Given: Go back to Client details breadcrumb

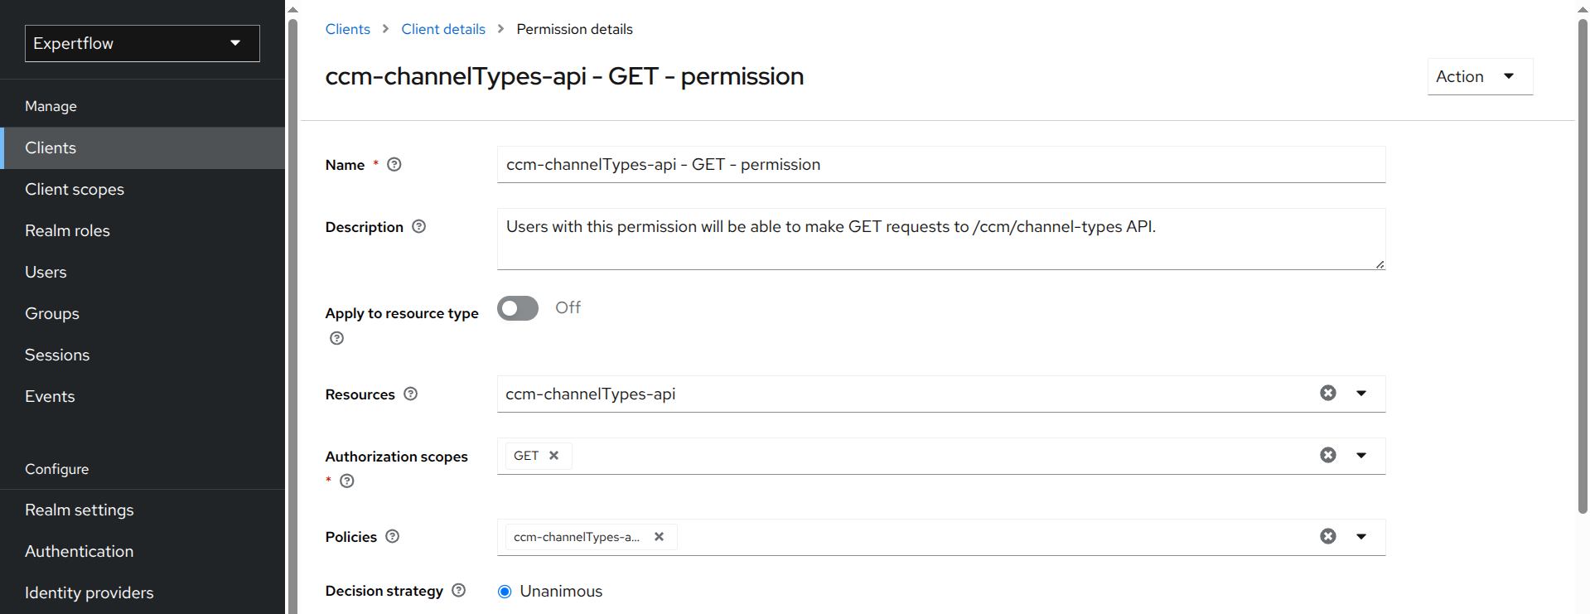Looking at the screenshot, I should click(443, 29).
